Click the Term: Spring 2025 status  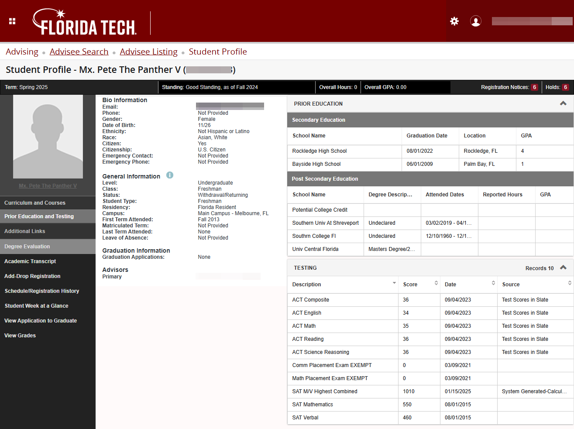(x=26, y=87)
